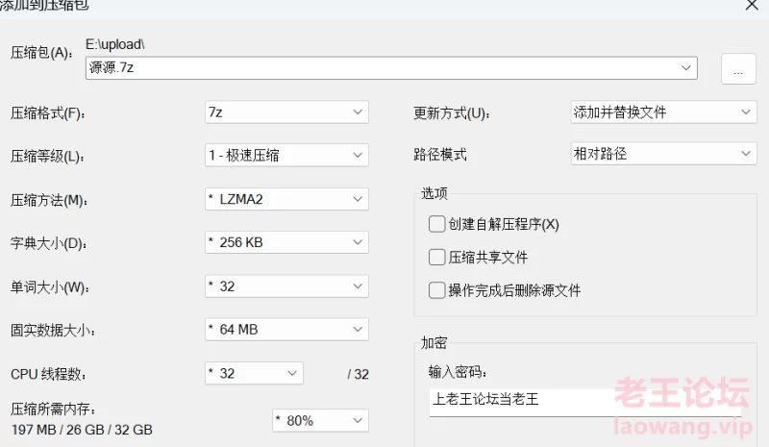
Task: Enable the 创建自解压程序 checkbox
Action: pos(436,224)
